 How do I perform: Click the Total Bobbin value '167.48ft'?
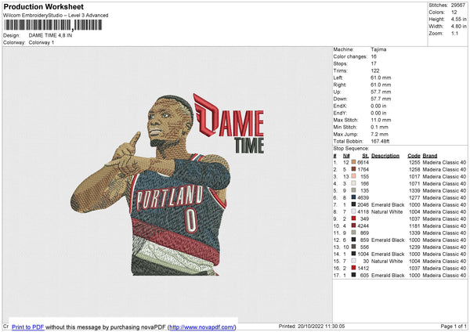tap(380, 141)
